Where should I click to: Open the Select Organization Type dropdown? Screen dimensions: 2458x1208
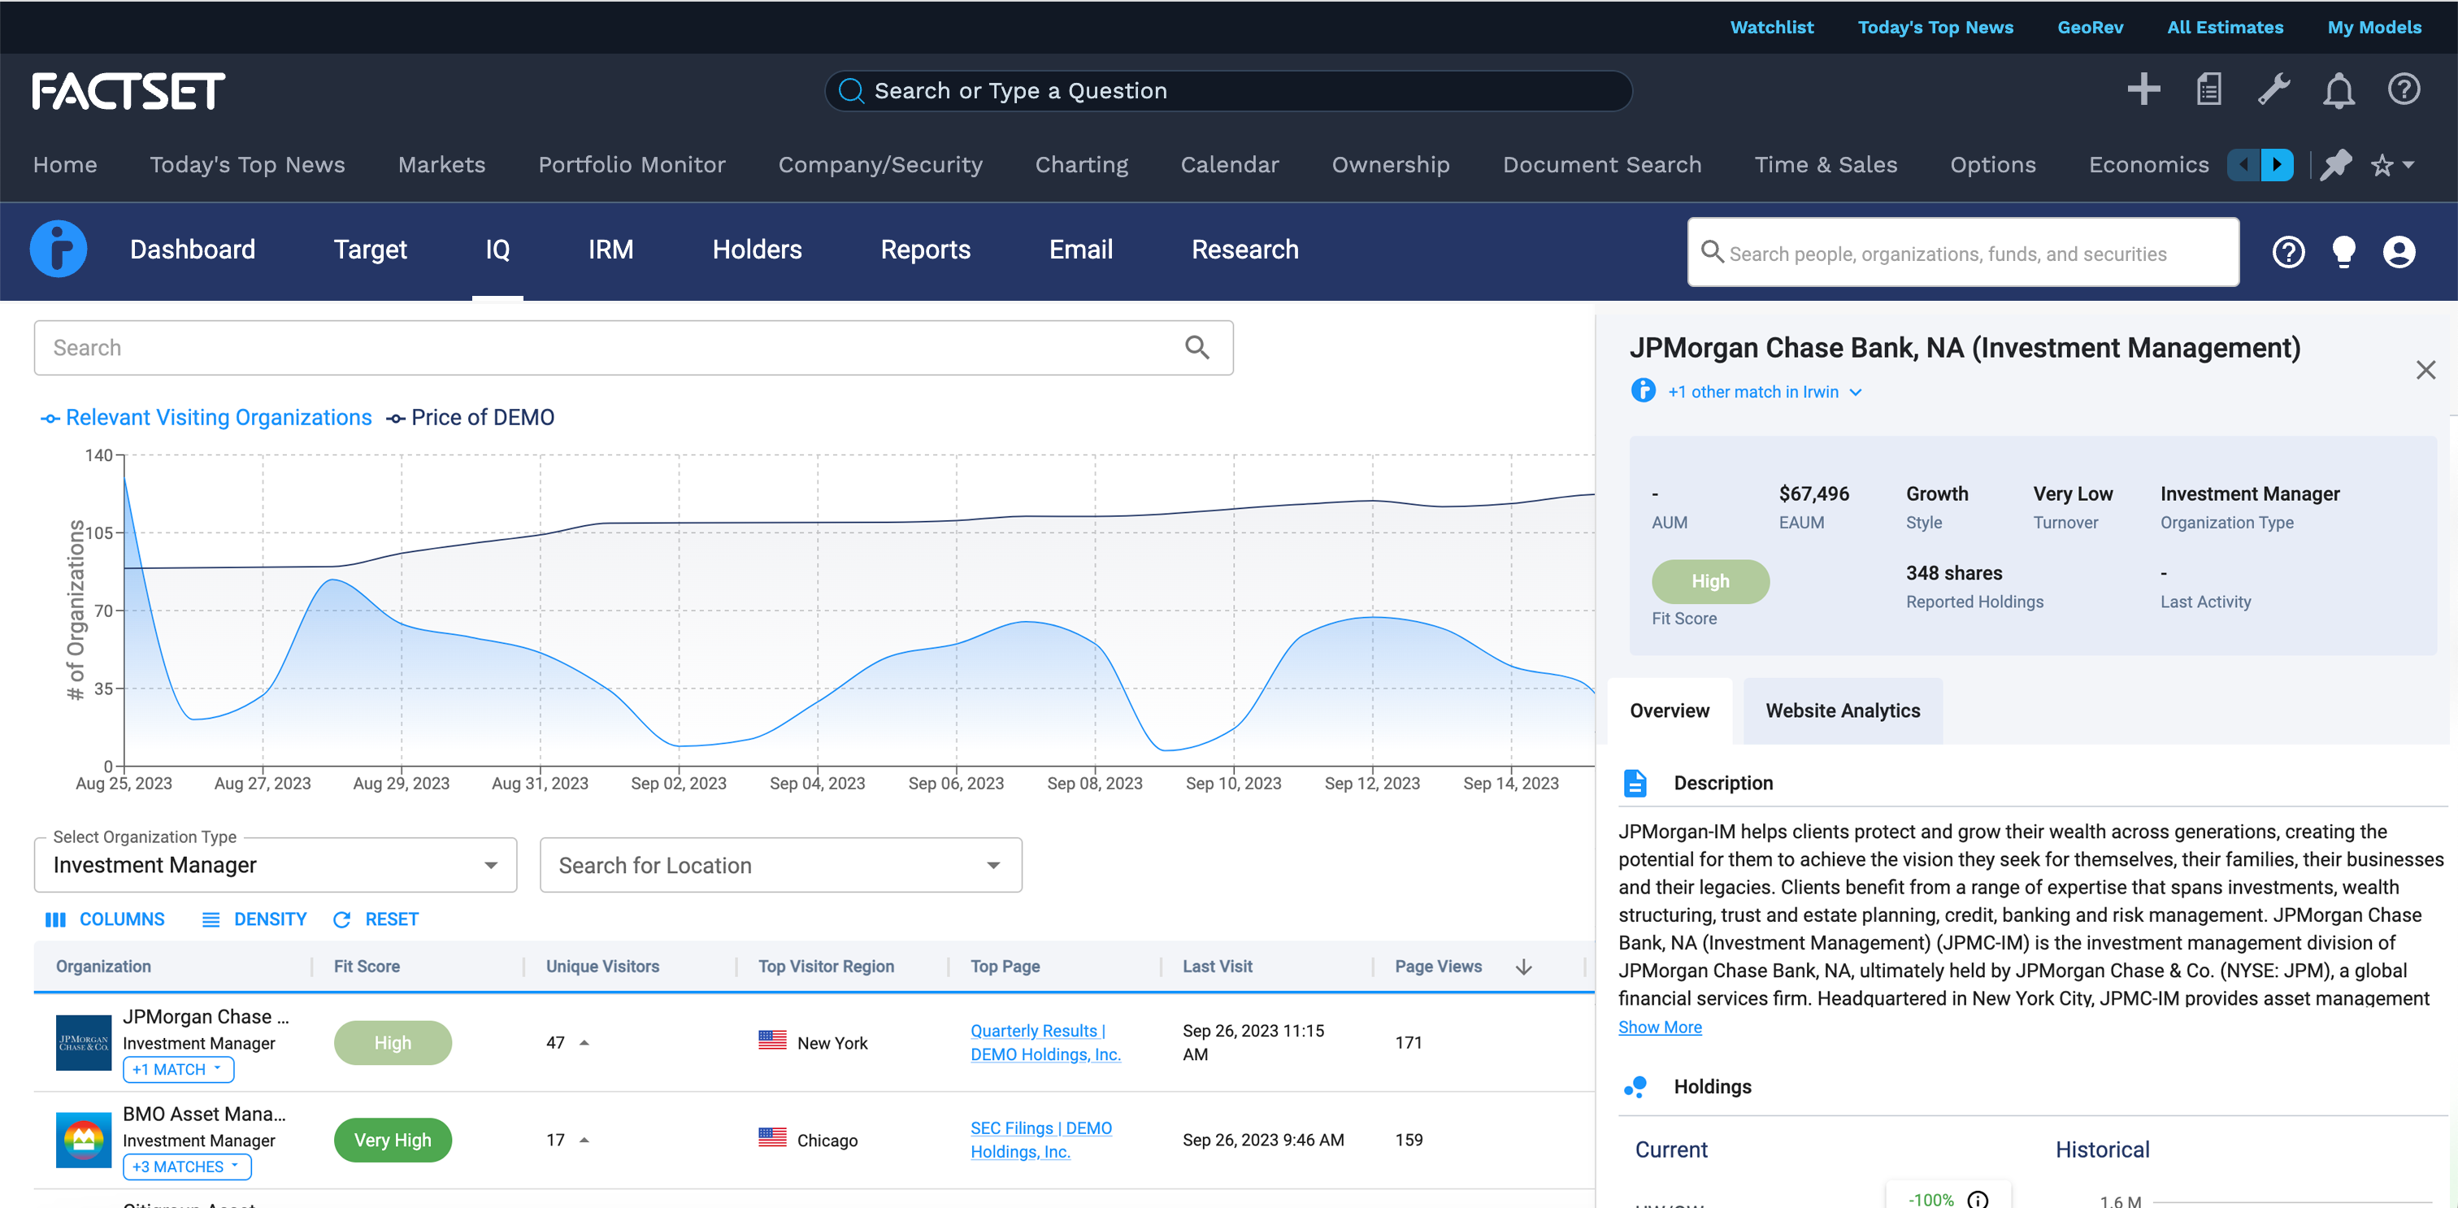click(x=275, y=864)
